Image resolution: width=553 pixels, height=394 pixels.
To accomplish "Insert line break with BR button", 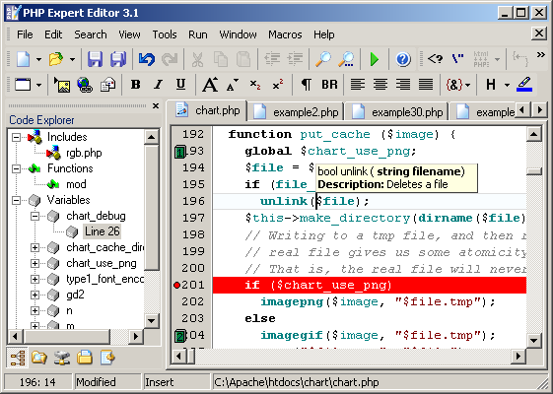I will click(329, 85).
